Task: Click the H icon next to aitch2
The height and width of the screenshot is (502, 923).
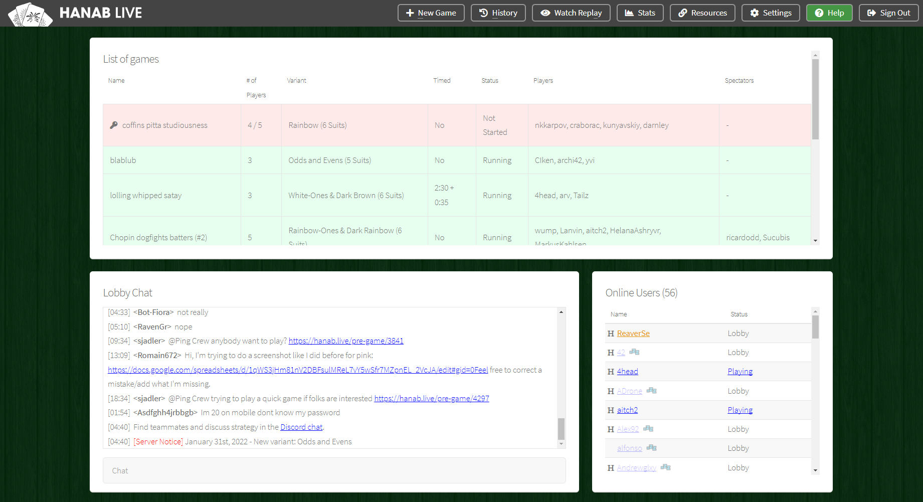Action: 611,410
